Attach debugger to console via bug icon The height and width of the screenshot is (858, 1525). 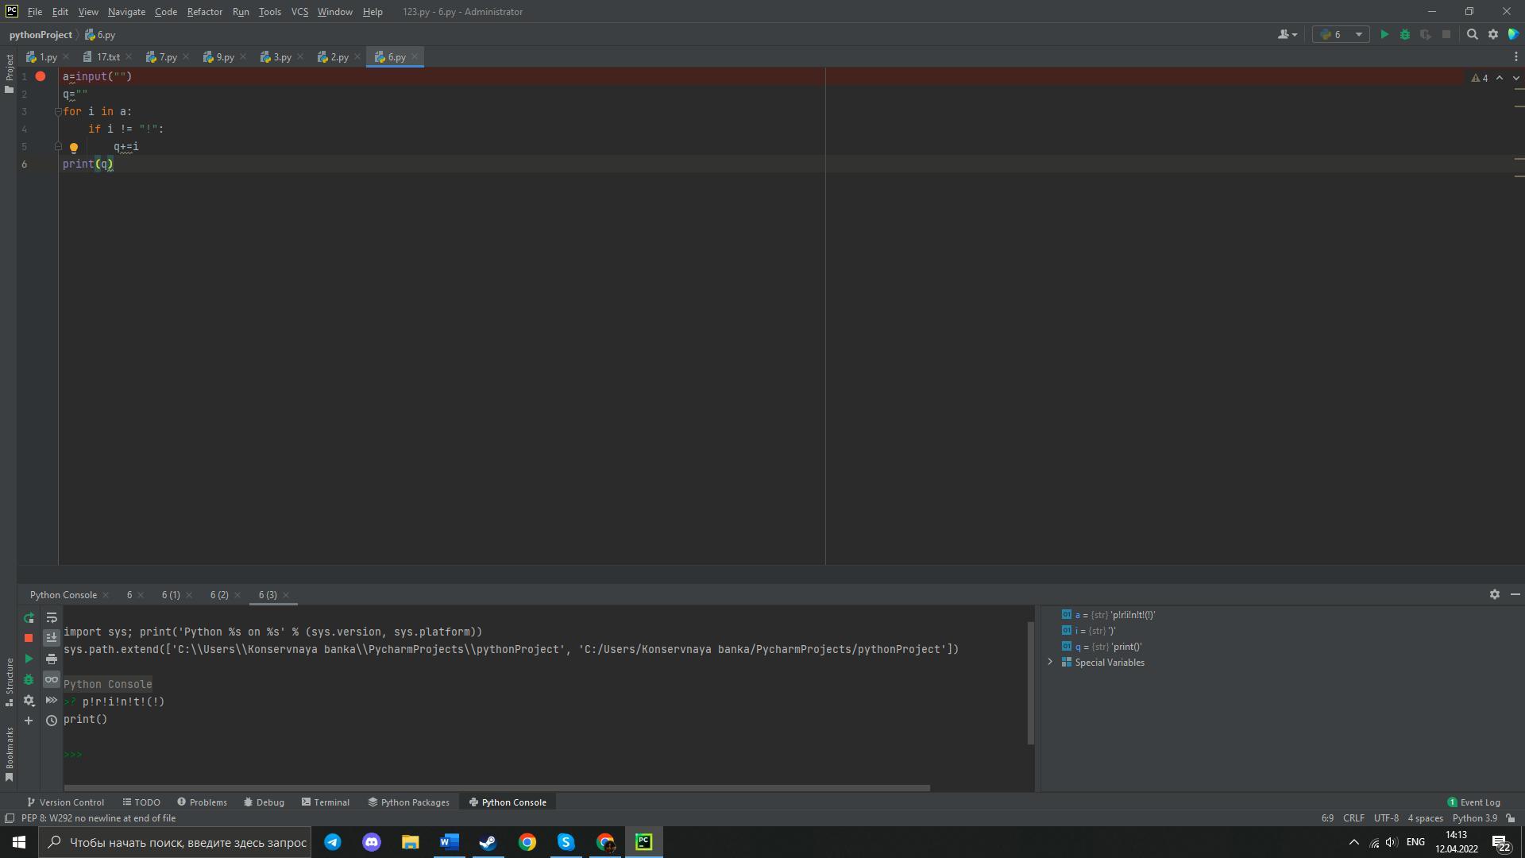[29, 679]
